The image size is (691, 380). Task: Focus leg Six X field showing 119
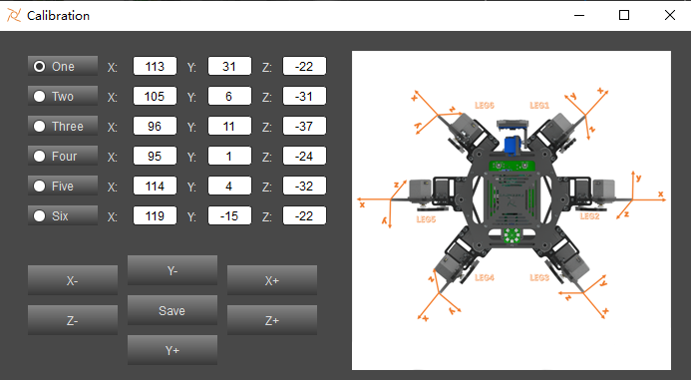[x=155, y=216]
